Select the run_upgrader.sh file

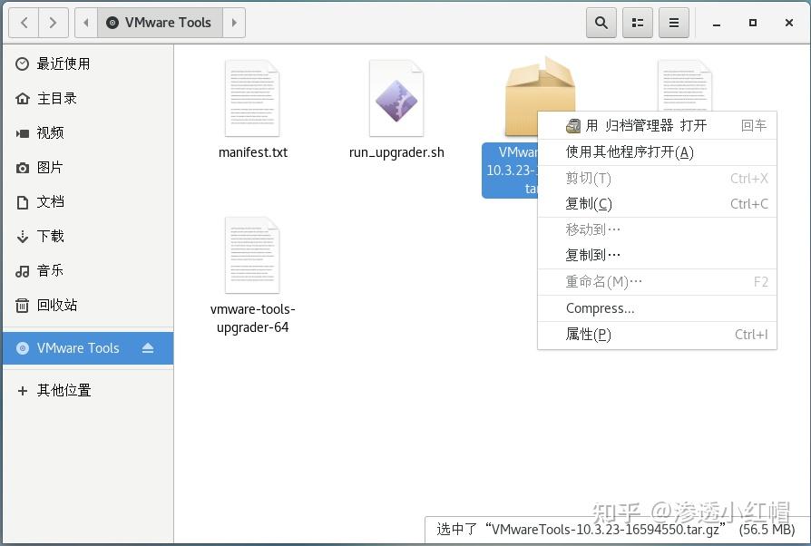(x=396, y=100)
